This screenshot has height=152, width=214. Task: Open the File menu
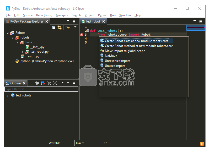[x=8, y=15]
